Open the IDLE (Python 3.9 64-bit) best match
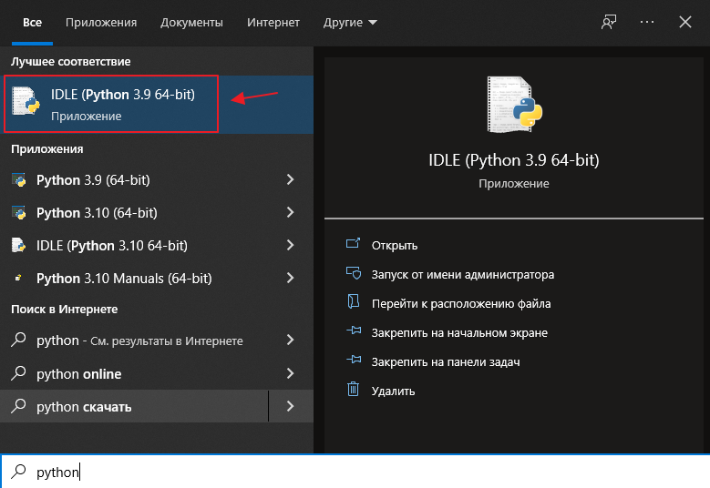Viewport: 710px width, 488px height. click(x=111, y=104)
